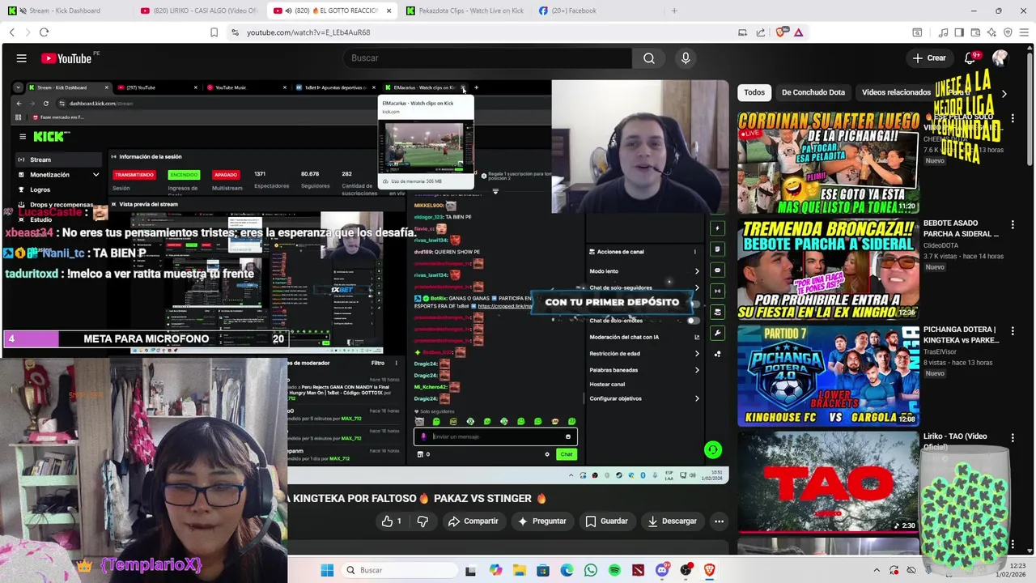Image resolution: width=1036 pixels, height=583 pixels.
Task: Reload the current page
Action: pos(44,32)
